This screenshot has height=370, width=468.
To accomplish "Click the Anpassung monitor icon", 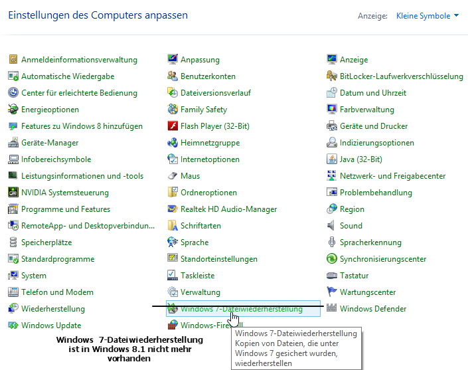I will 173,59.
